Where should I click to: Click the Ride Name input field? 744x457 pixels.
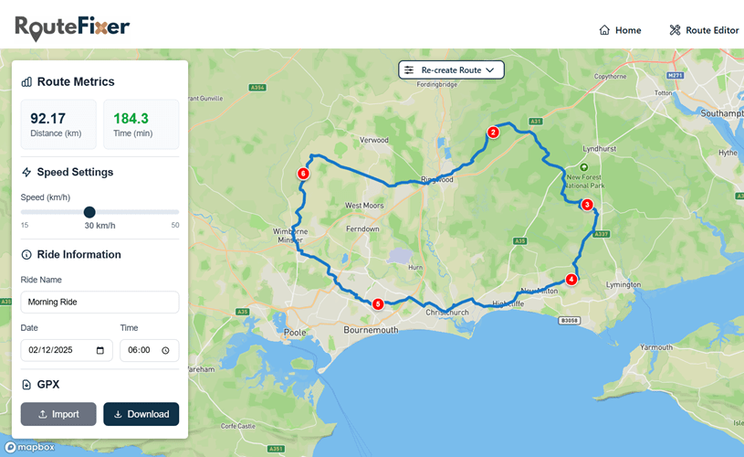pyautogui.click(x=100, y=302)
